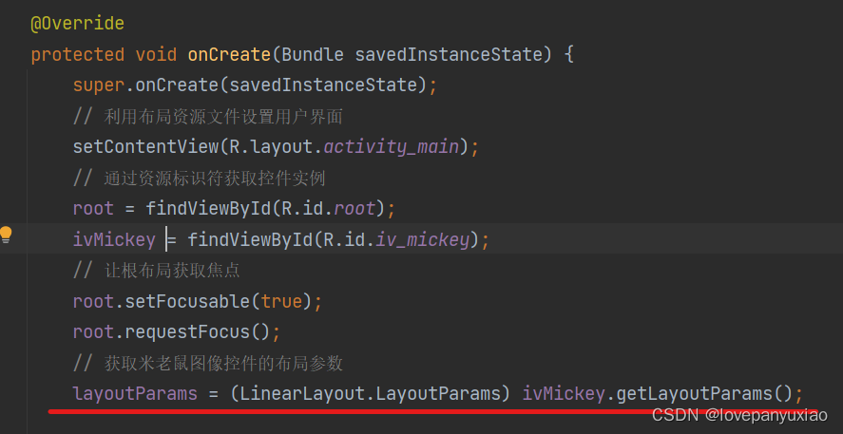Click the comment '获取米老鼠图像控件的布局参数'
This screenshot has width=843, height=434.
click(x=223, y=364)
